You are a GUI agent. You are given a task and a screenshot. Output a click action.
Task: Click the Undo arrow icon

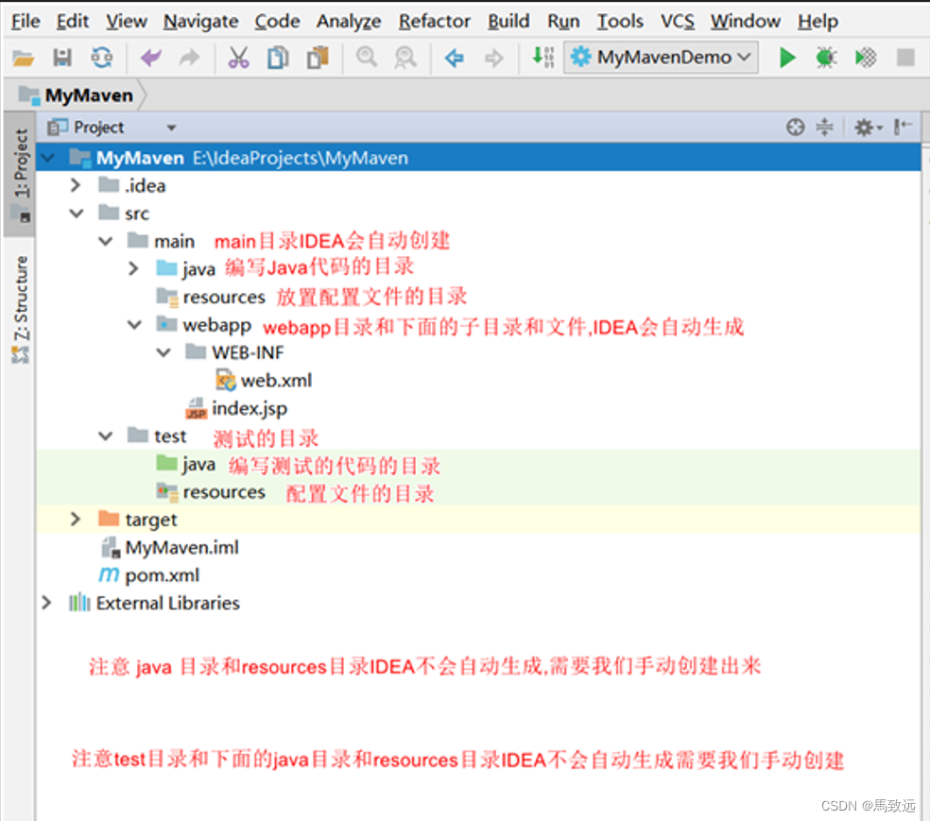coord(150,58)
